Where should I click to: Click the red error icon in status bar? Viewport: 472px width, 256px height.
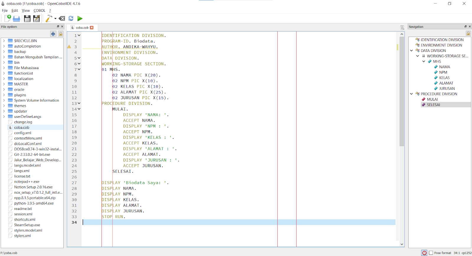pos(424,253)
